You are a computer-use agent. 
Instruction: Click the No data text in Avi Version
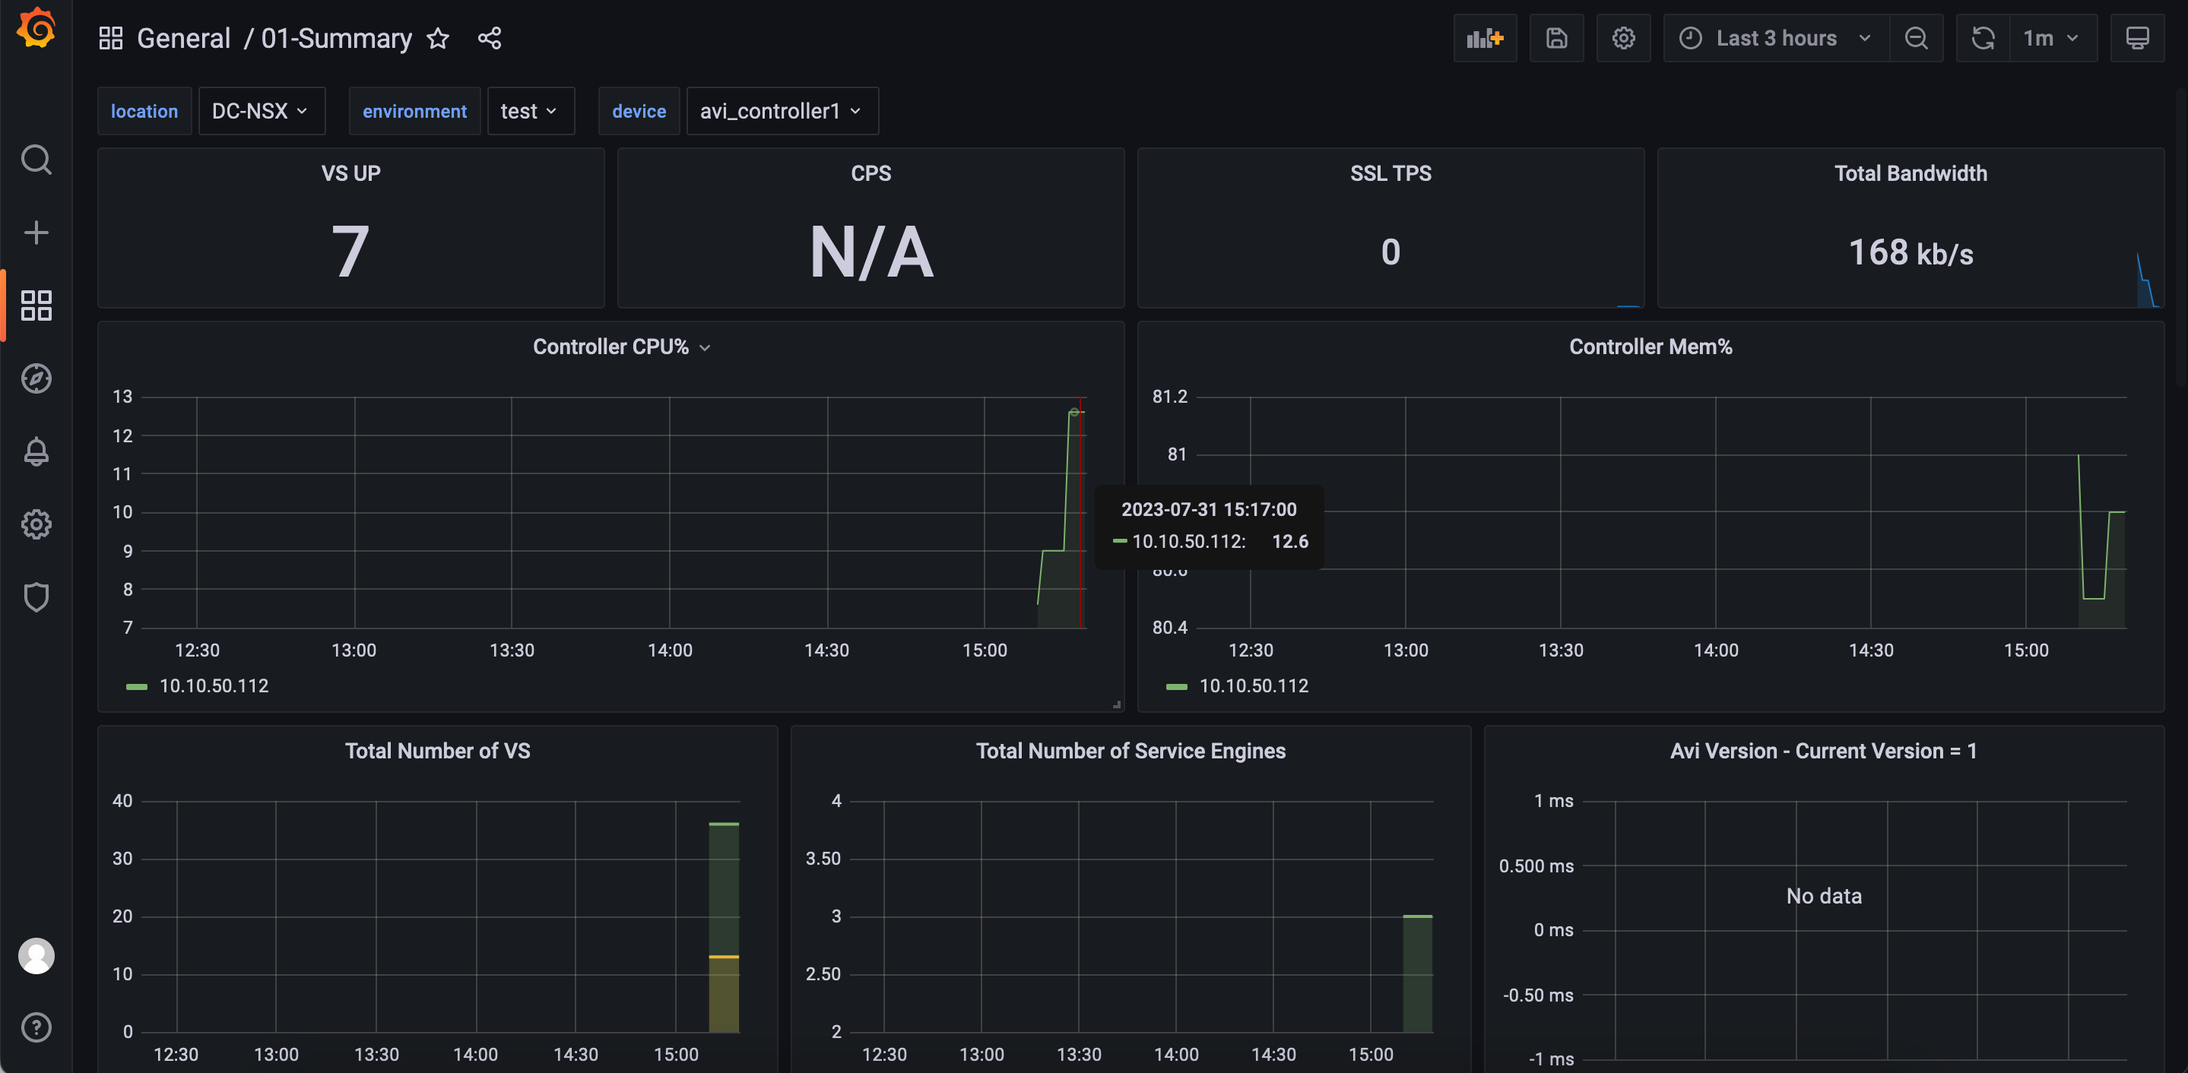click(x=1824, y=897)
